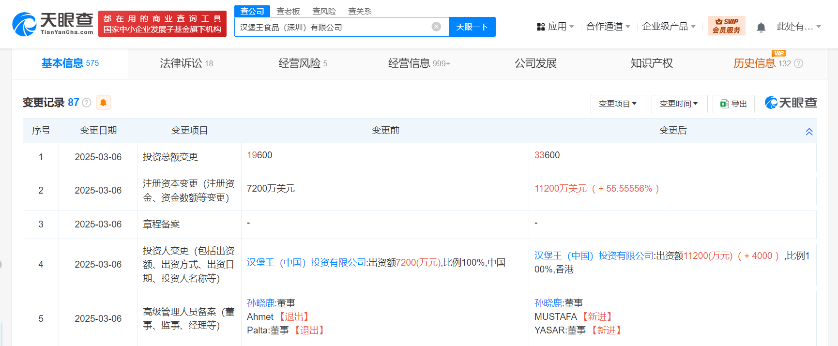Open the 变更时间 filter dropdown

point(679,104)
